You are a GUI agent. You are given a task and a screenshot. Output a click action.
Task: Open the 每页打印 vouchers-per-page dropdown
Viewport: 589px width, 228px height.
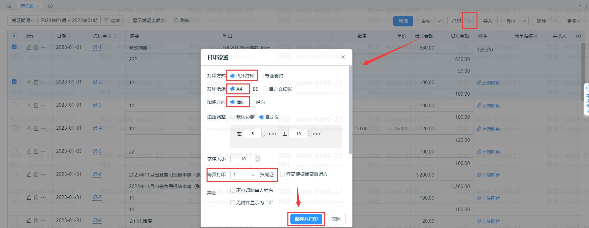[x=244, y=175]
